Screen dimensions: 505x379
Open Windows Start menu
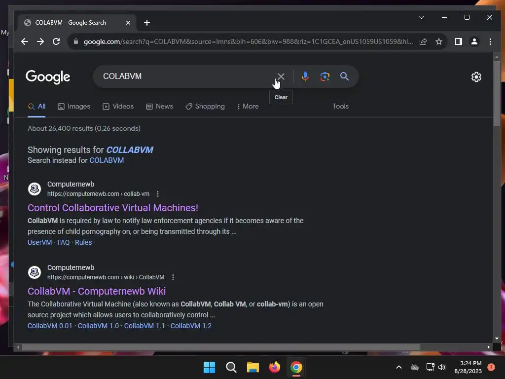tap(209, 367)
